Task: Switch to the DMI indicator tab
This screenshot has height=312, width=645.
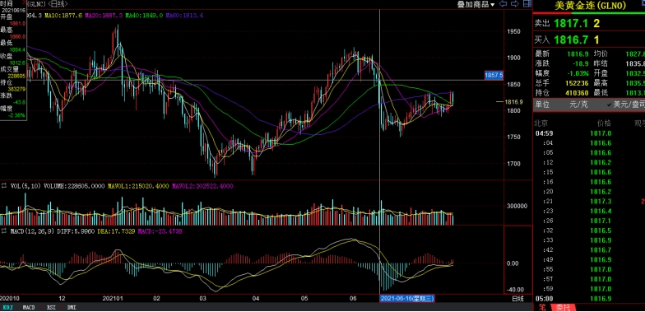Action: (71, 308)
